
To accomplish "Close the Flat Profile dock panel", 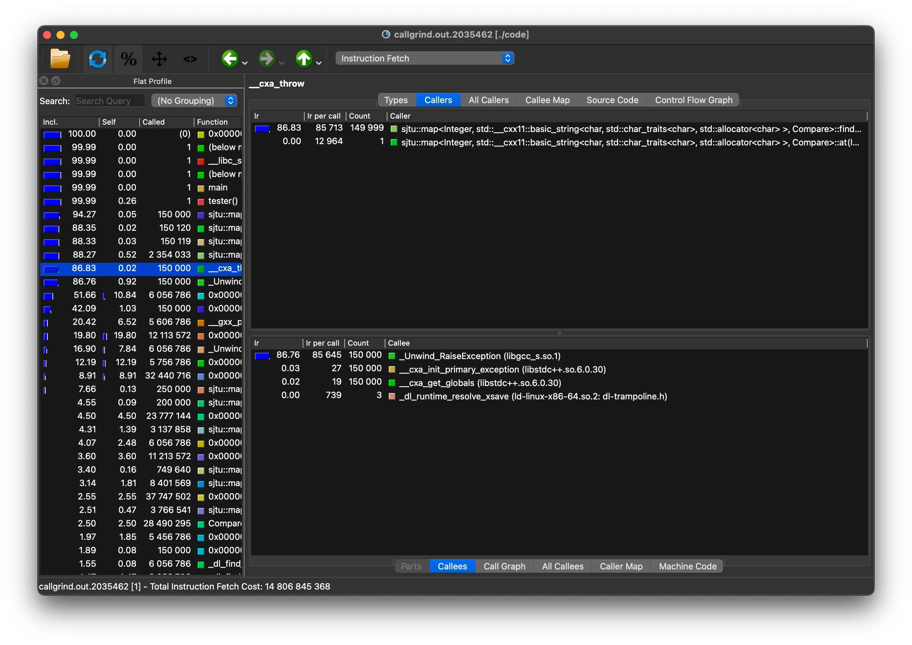I will tap(44, 81).
